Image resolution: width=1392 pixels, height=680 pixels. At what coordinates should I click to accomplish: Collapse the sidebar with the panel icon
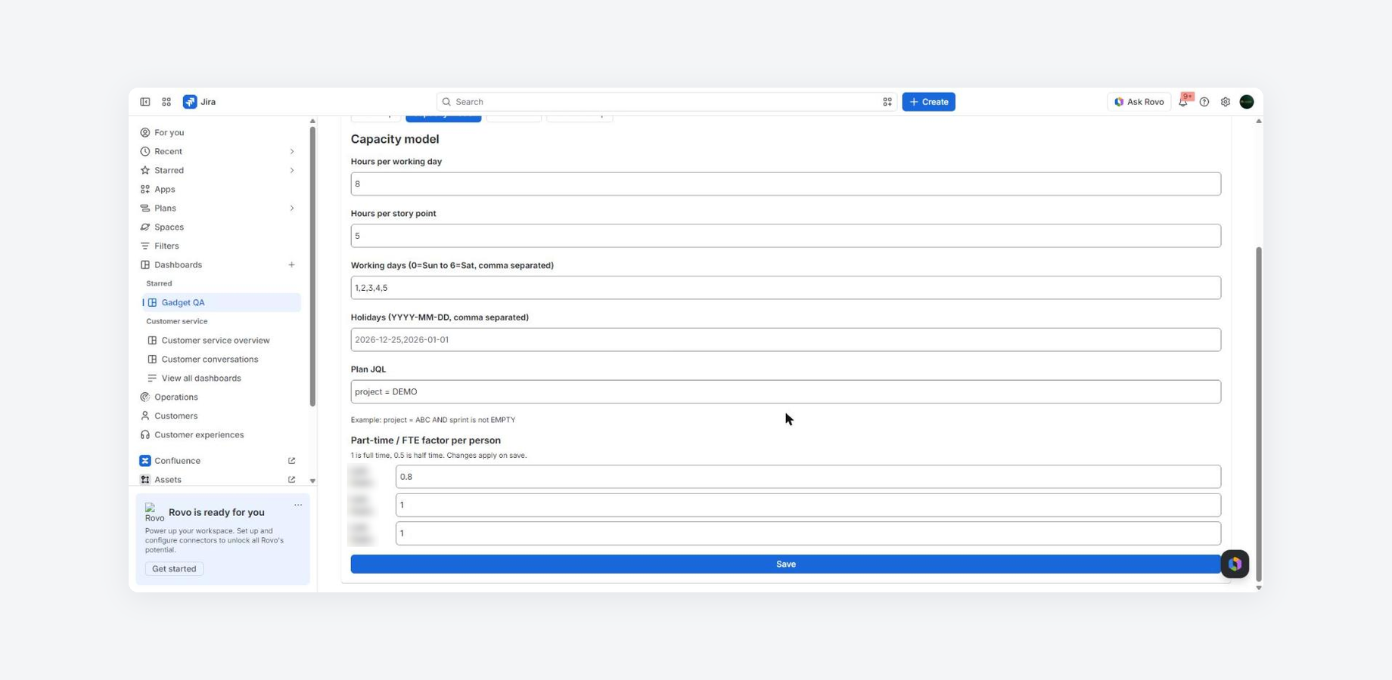pyautogui.click(x=144, y=102)
